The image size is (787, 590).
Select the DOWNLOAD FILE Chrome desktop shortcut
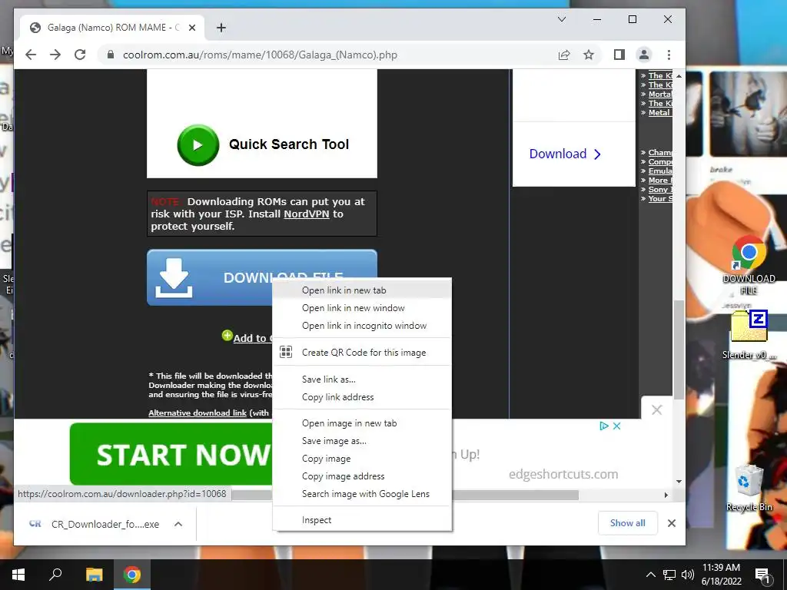point(749,265)
